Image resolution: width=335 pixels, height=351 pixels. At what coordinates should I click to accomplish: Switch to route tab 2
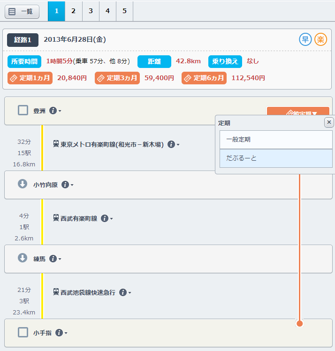coord(73,11)
